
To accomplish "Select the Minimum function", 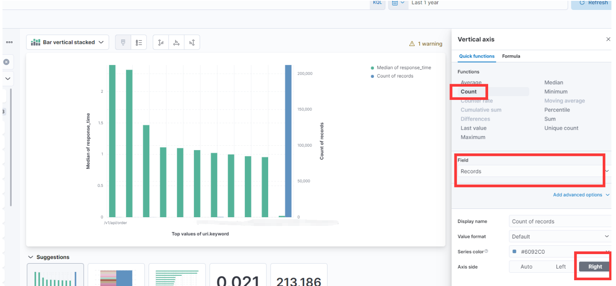I will coord(556,92).
